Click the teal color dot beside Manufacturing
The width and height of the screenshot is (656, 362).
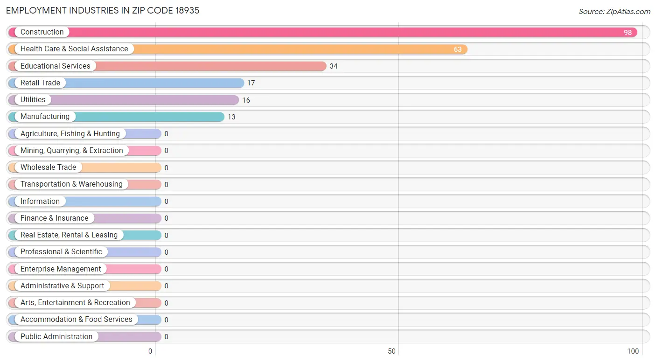[x=13, y=117]
